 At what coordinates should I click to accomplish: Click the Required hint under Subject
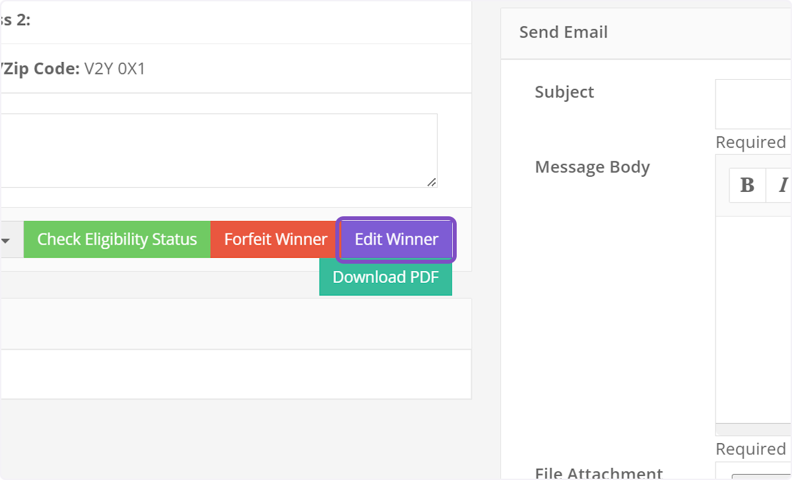point(750,142)
